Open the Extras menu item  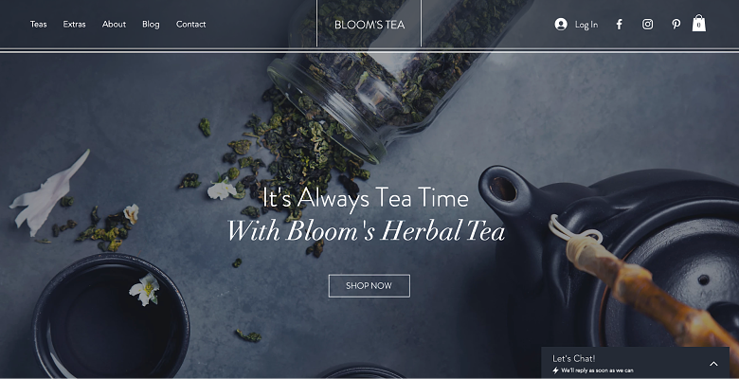click(75, 24)
